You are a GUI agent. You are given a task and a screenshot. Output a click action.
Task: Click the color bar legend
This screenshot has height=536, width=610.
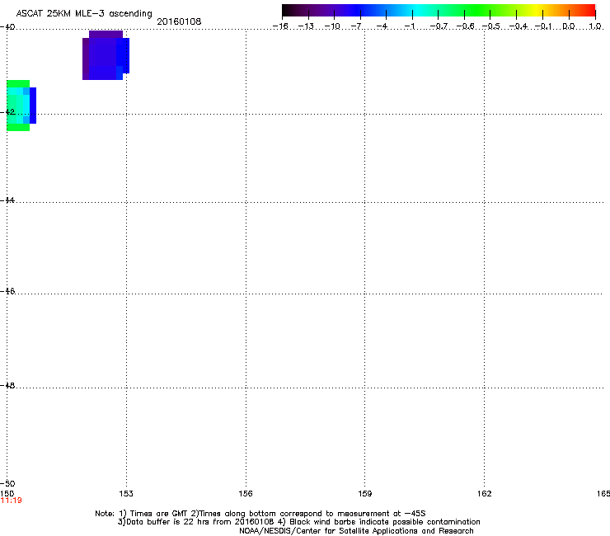tap(439, 11)
